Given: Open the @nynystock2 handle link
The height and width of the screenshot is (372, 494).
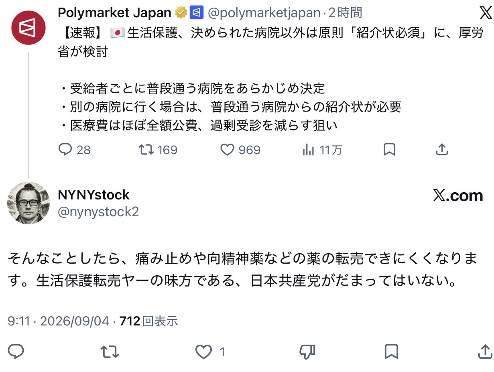Looking at the screenshot, I should click(98, 212).
